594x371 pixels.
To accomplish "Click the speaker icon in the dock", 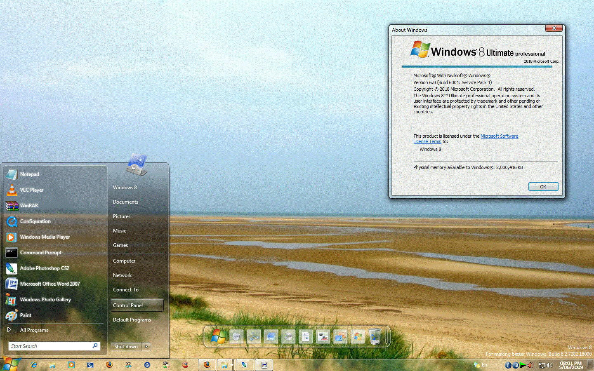I will tap(236, 337).
